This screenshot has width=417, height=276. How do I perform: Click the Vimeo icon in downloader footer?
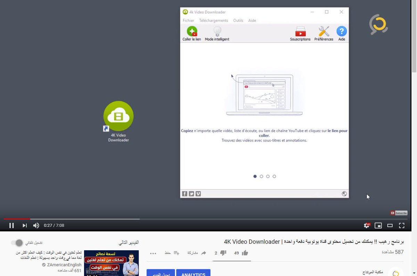[198, 194]
